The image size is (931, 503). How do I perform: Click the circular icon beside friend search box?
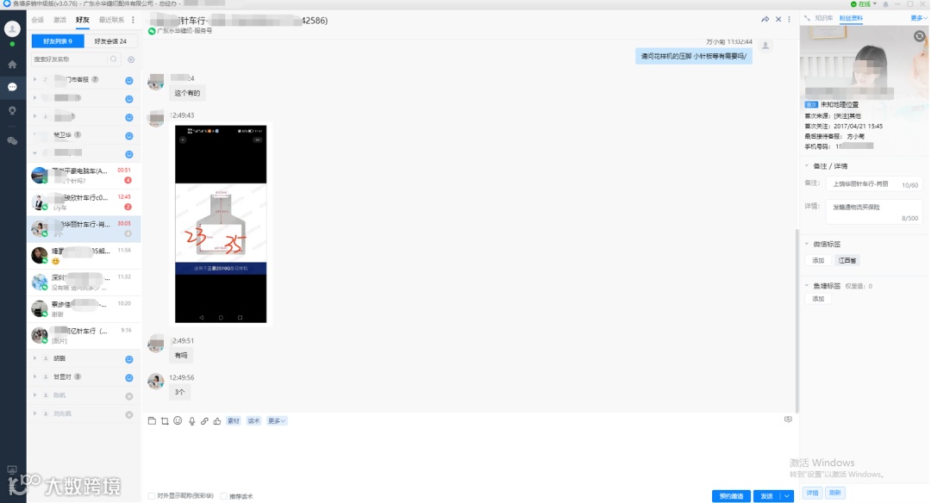(x=131, y=59)
